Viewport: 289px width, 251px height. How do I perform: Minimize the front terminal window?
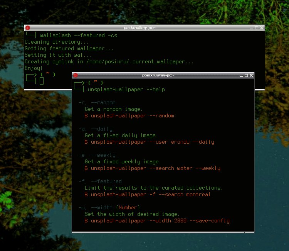pyautogui.click(x=241, y=76)
